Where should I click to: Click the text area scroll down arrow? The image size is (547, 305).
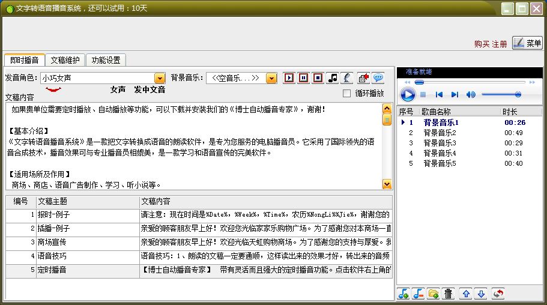coord(387,184)
